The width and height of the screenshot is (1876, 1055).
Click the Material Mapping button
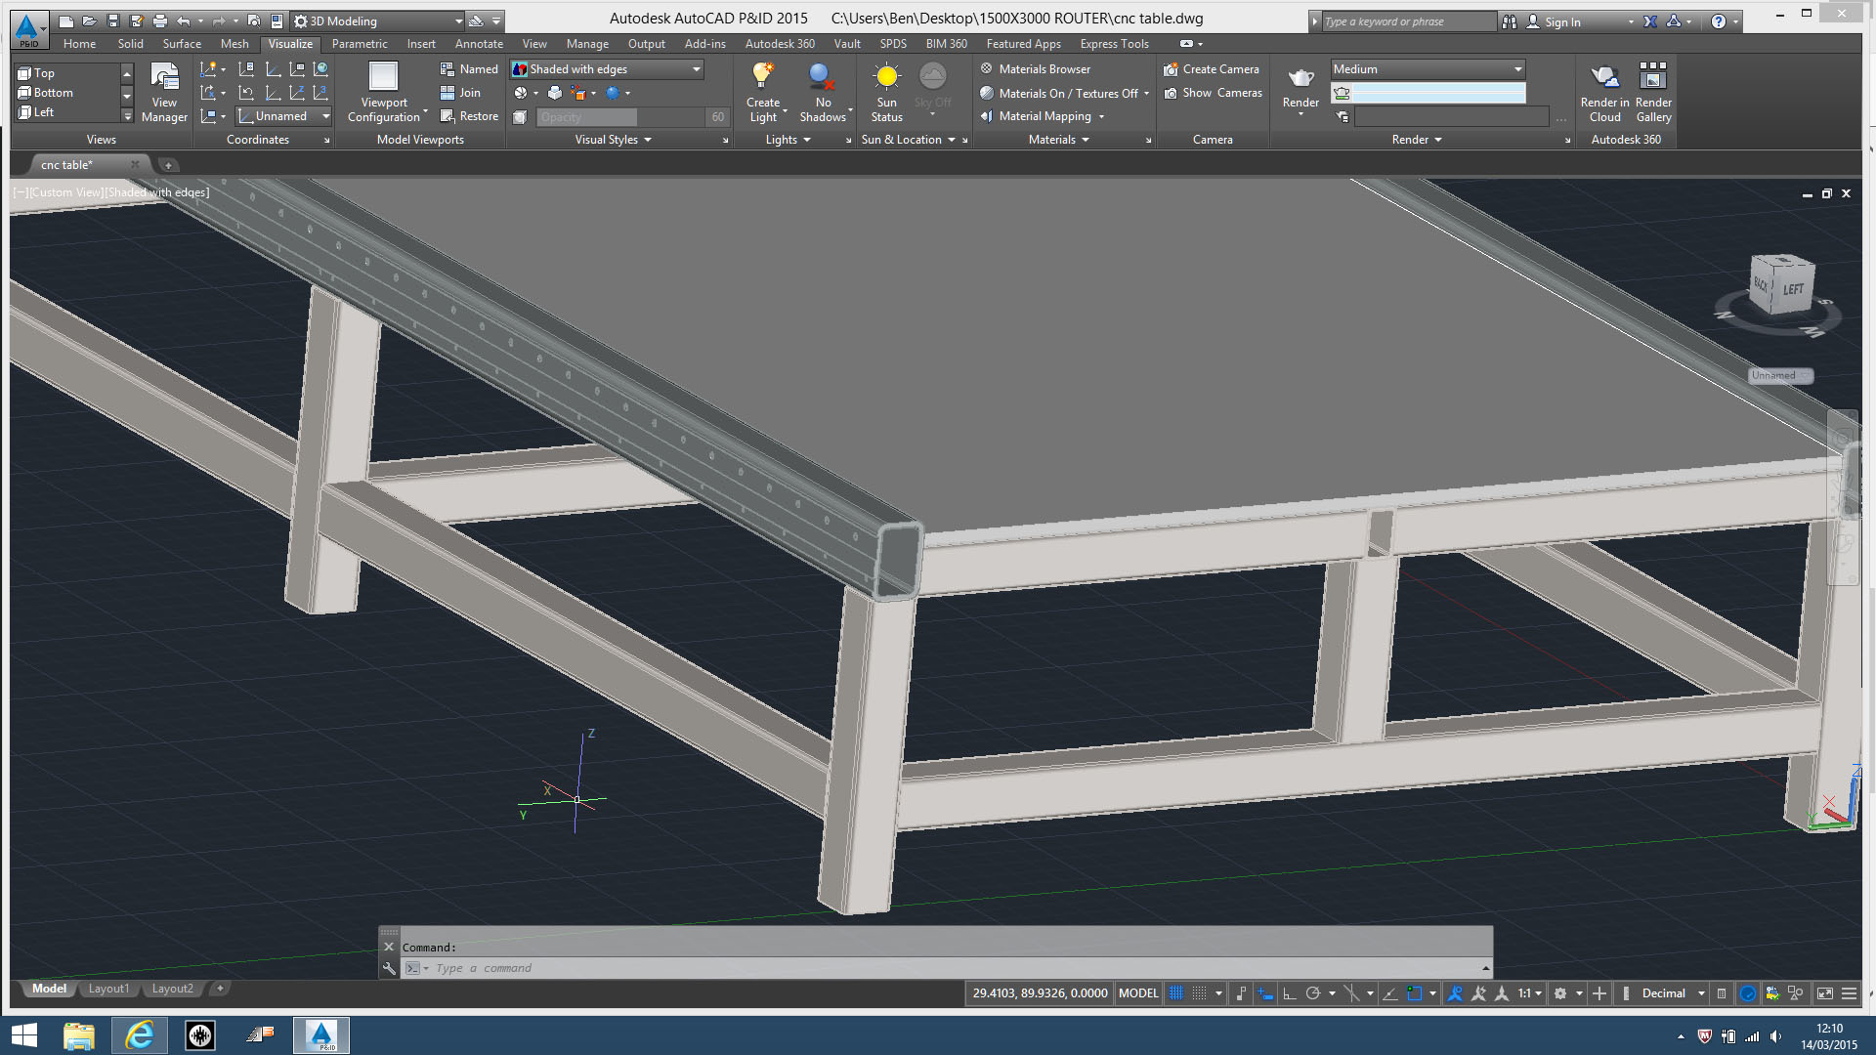tap(1045, 116)
